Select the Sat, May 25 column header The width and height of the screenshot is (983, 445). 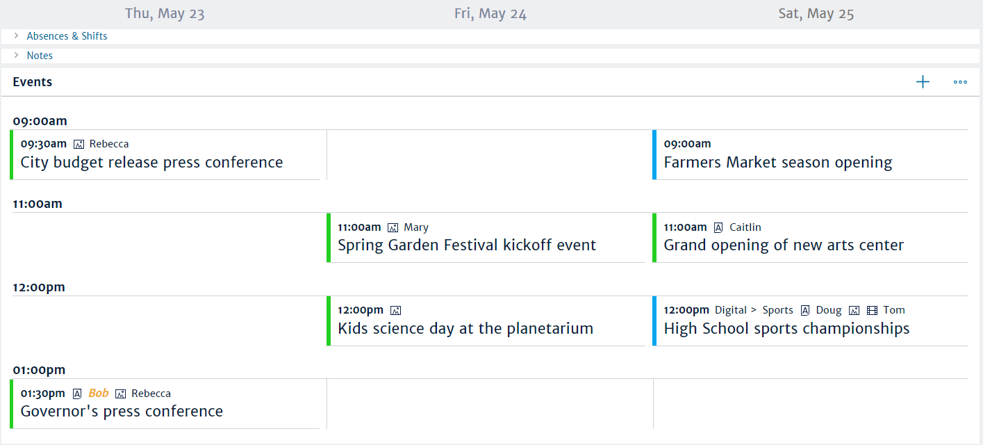(816, 13)
